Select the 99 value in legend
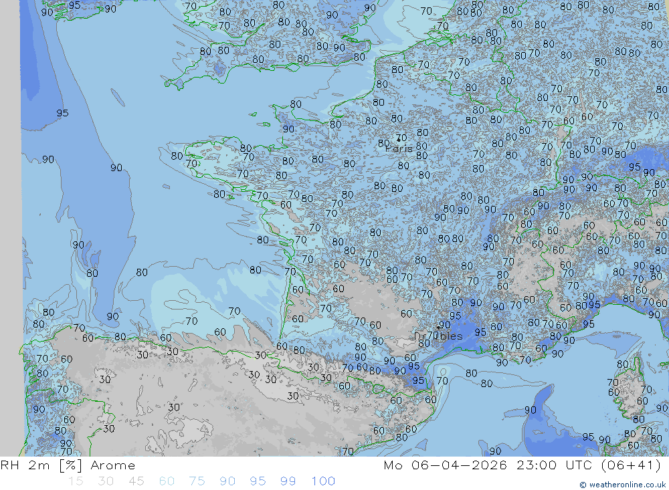Screen dimensions: 669x490 (288, 481)
